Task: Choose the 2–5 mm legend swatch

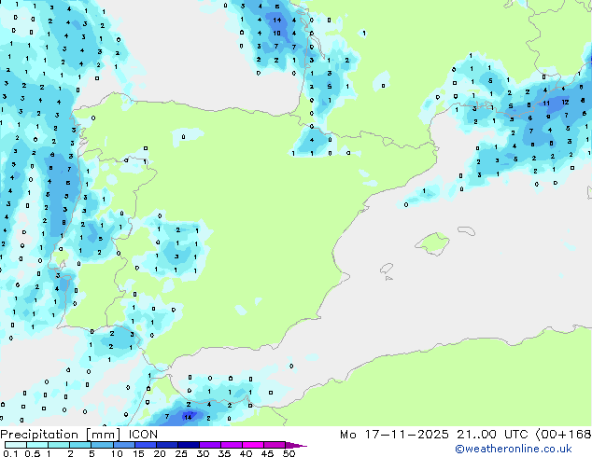Action: click(80, 445)
